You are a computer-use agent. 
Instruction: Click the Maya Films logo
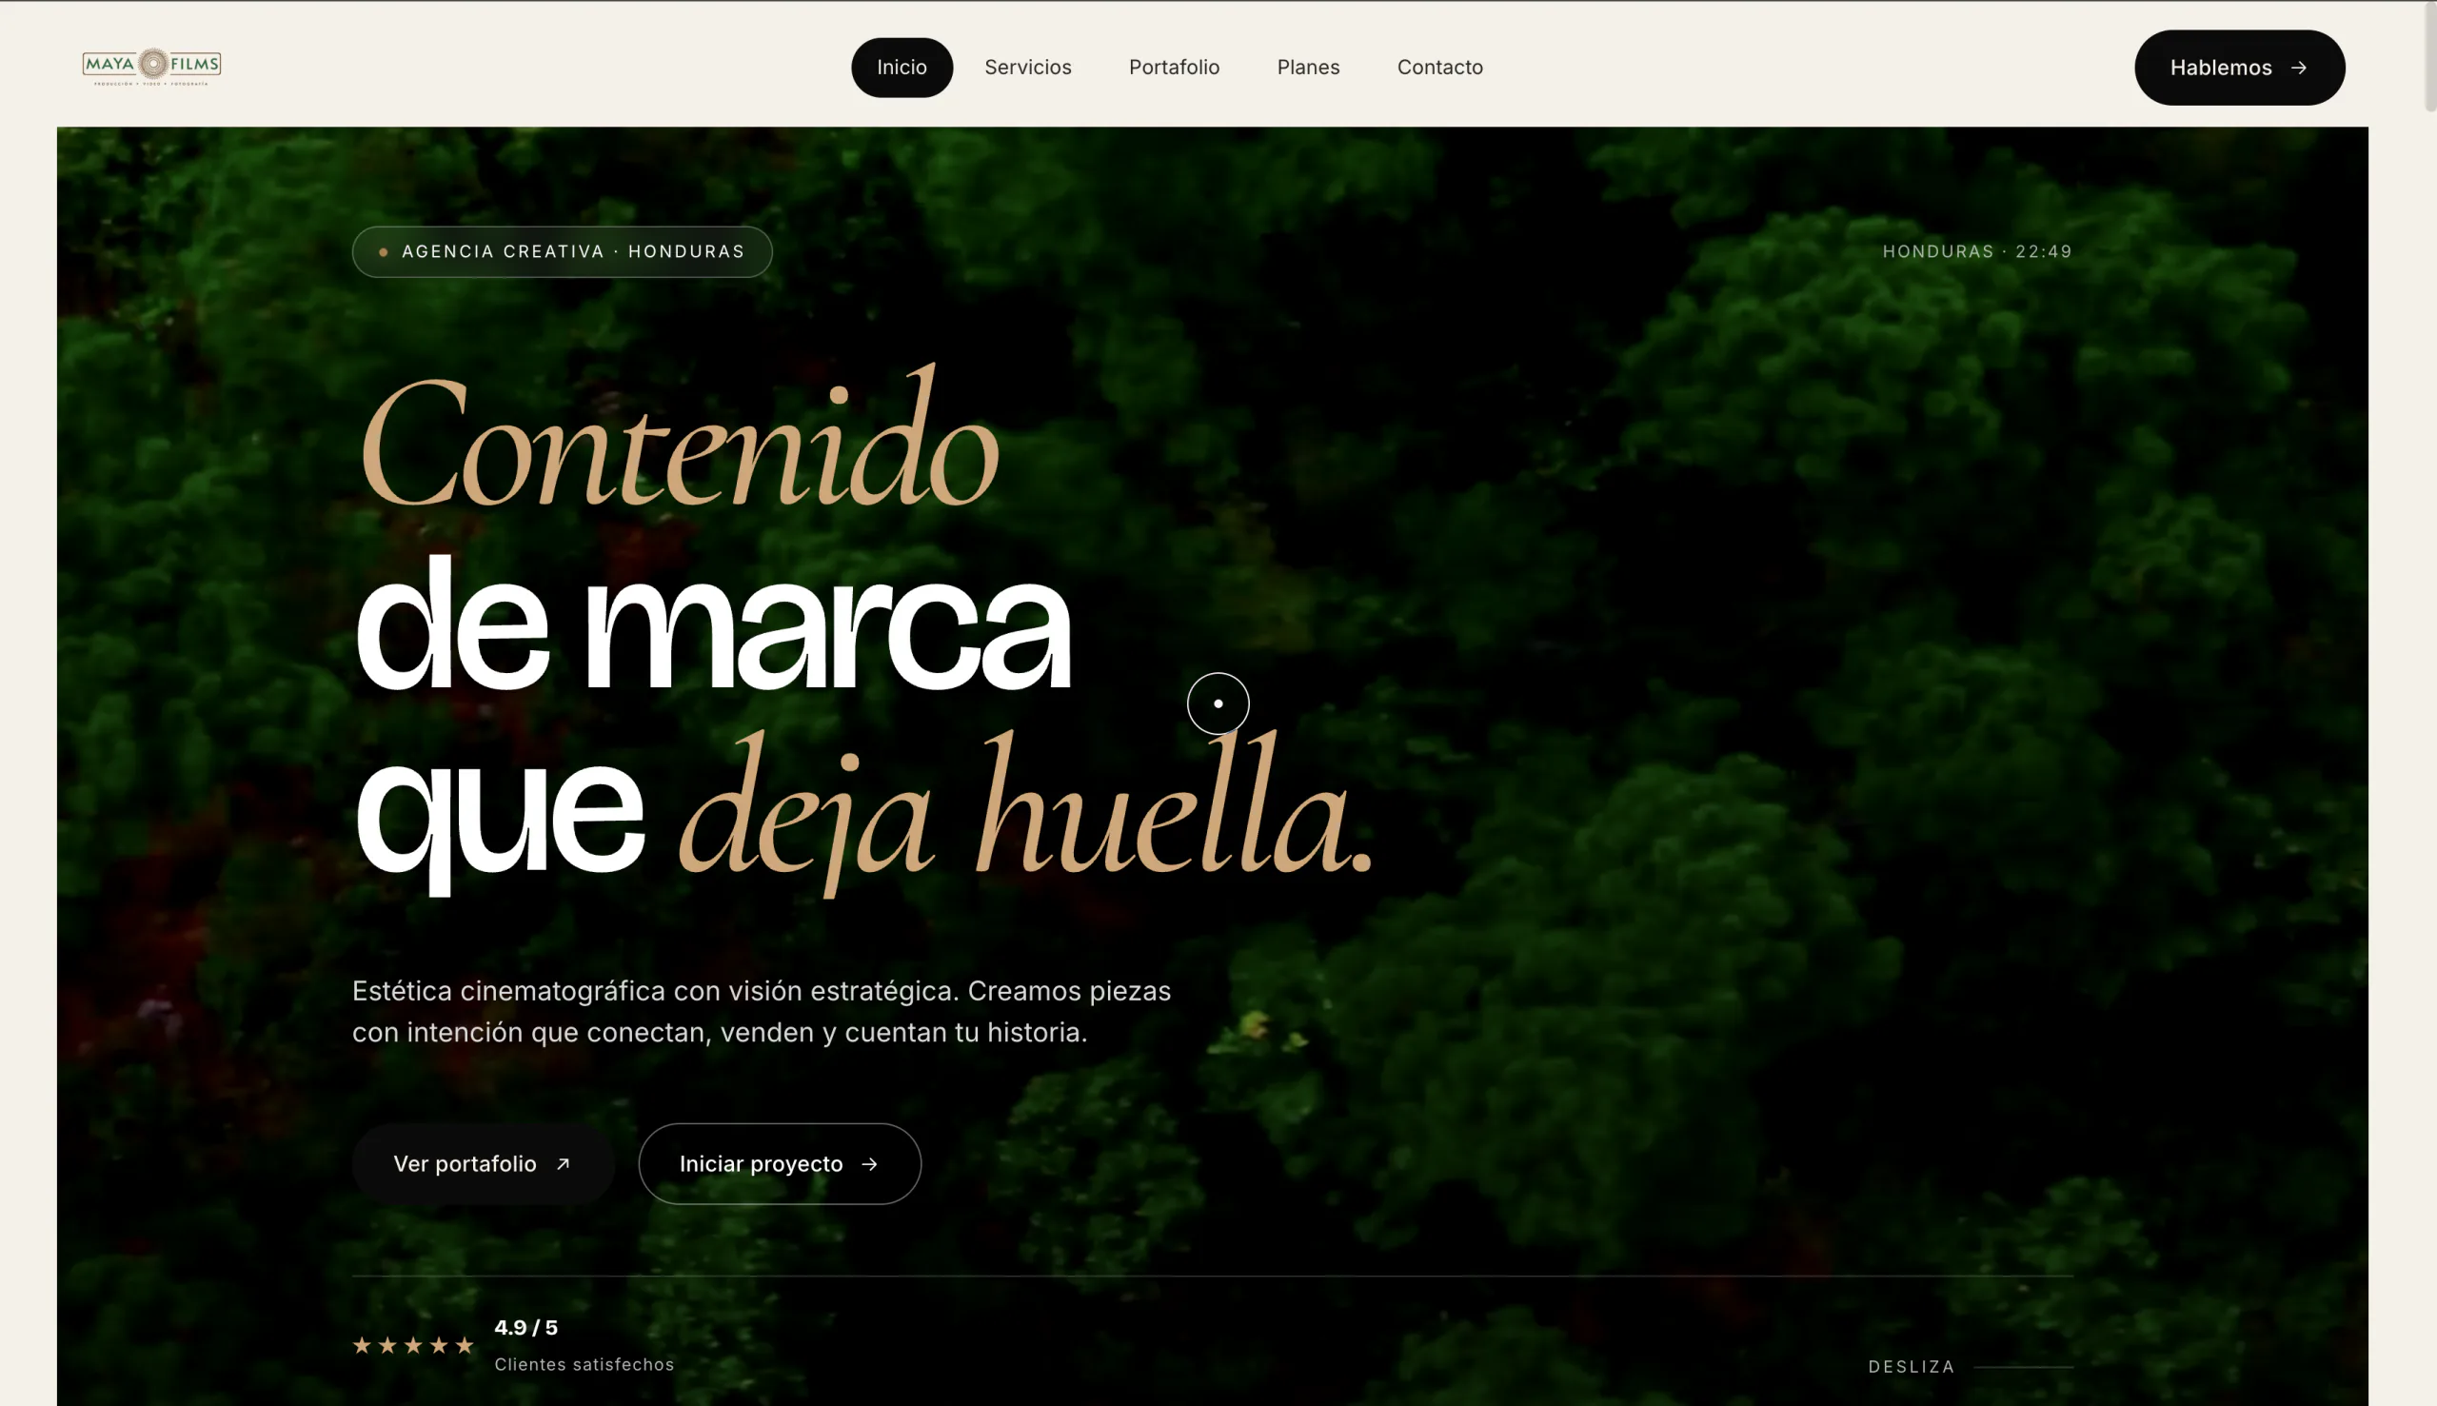pos(151,67)
